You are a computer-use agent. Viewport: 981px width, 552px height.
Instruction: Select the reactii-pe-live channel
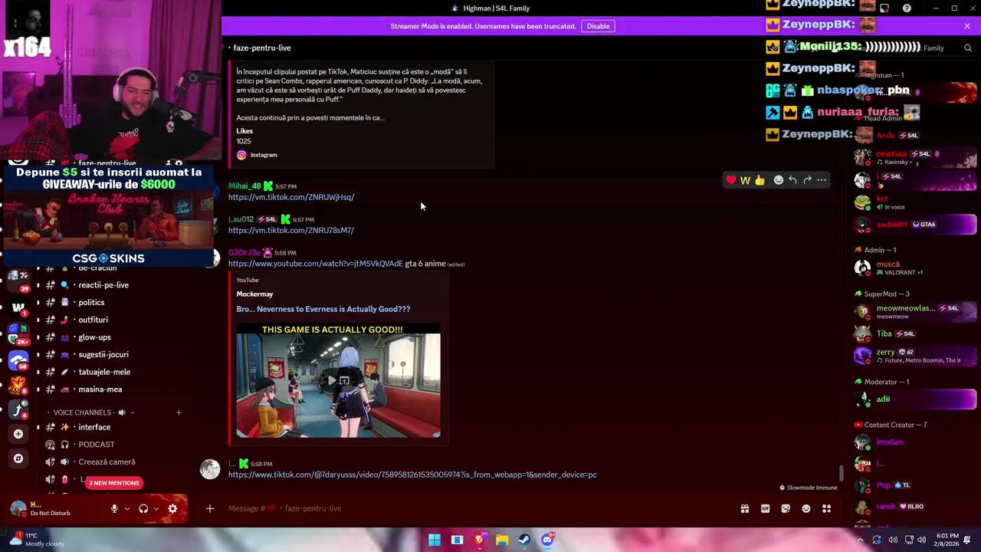point(103,285)
